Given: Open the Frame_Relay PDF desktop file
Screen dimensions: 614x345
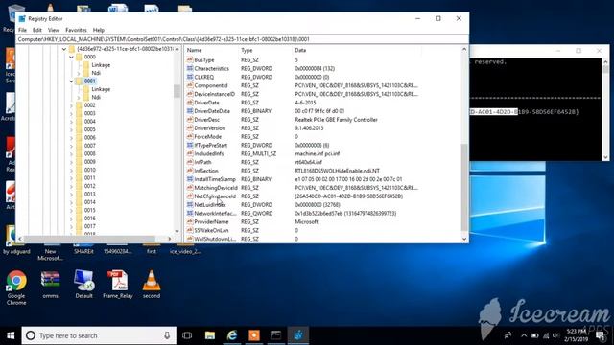Looking at the screenshot, I should point(117,285).
